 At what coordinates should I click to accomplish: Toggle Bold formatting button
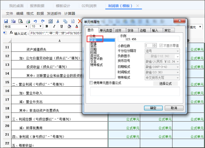point(47,26)
